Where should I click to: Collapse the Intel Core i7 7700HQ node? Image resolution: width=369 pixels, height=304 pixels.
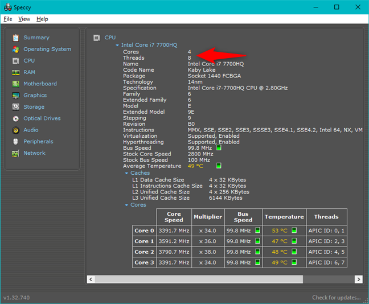pyautogui.click(x=117, y=45)
